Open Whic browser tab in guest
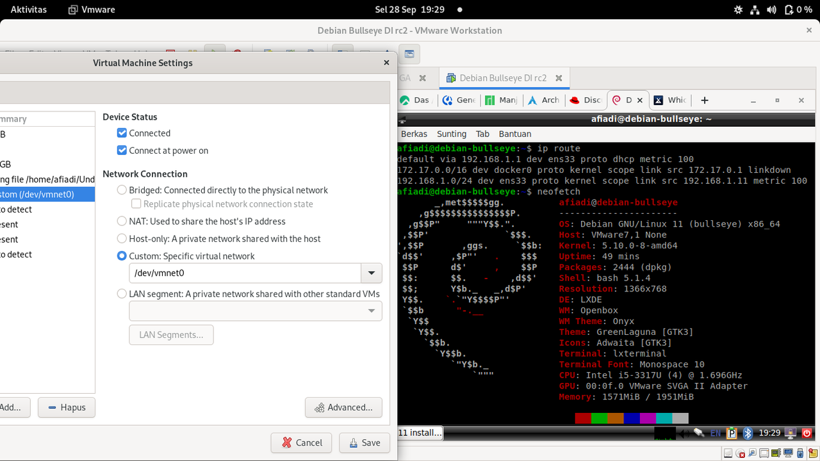820x461 pixels. pos(670,100)
